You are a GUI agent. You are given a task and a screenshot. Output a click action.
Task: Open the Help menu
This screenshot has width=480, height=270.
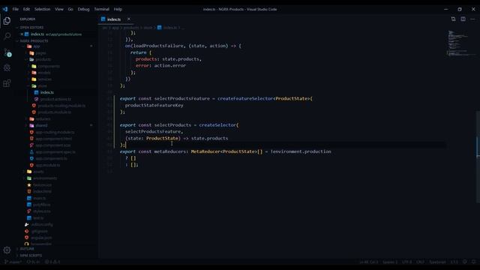point(118,9)
